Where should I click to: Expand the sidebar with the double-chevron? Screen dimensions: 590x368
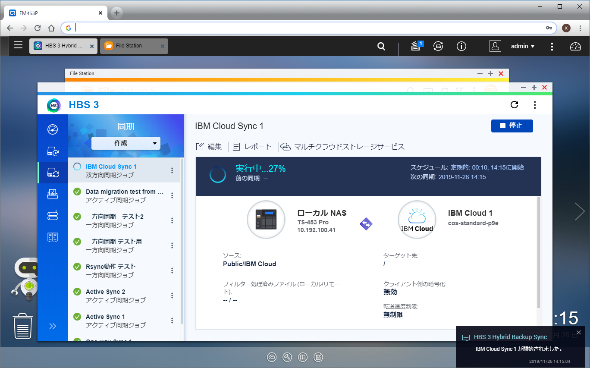pyautogui.click(x=52, y=326)
